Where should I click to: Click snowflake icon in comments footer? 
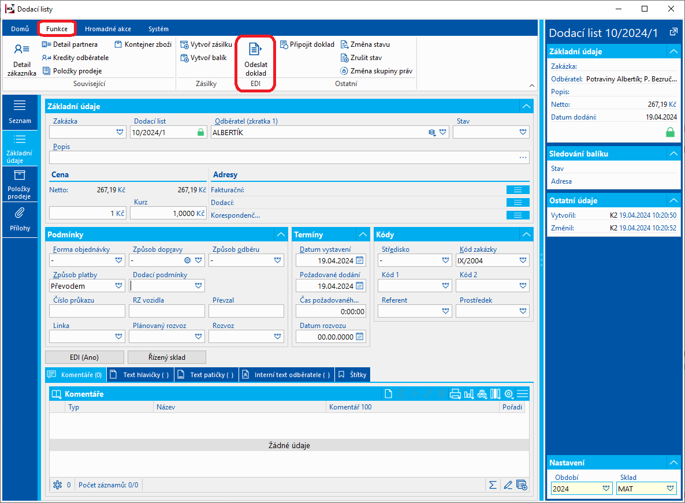[58, 485]
